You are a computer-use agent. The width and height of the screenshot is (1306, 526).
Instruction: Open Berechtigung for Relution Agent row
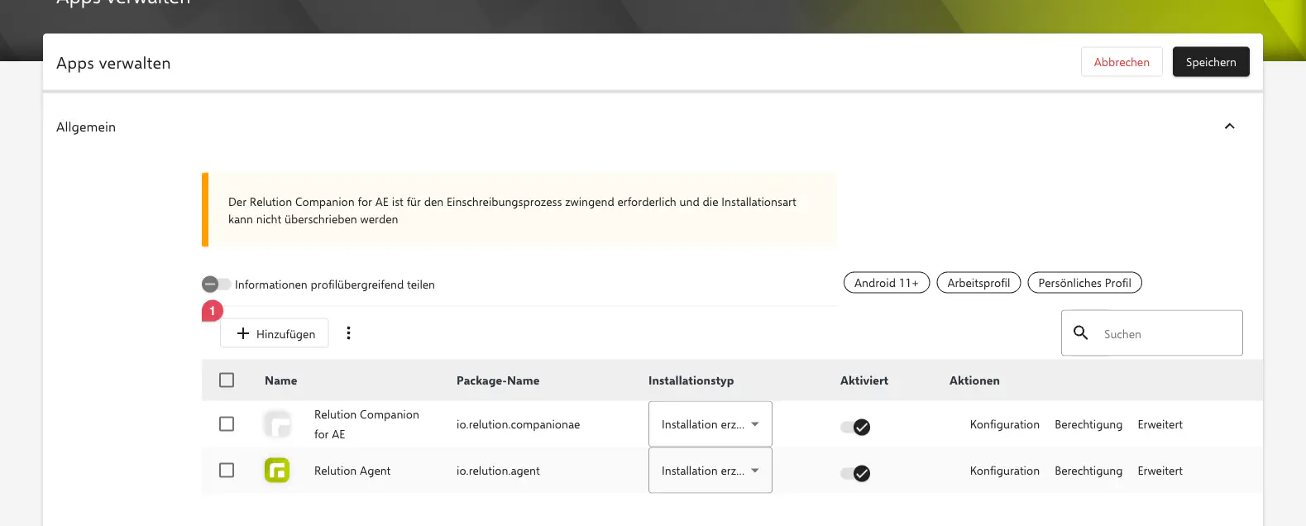tap(1088, 471)
